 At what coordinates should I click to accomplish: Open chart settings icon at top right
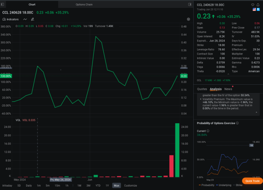188,19
